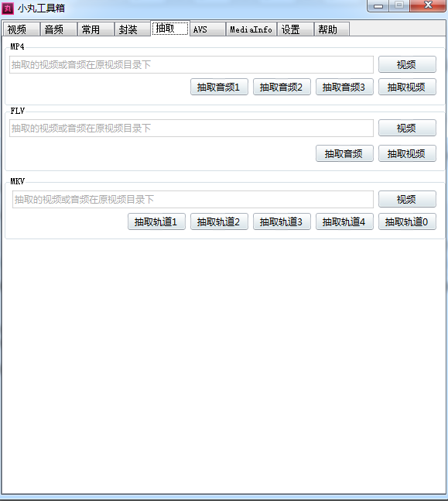448x501 pixels.
Task: Go to the 封装 tab
Action: (x=132, y=29)
